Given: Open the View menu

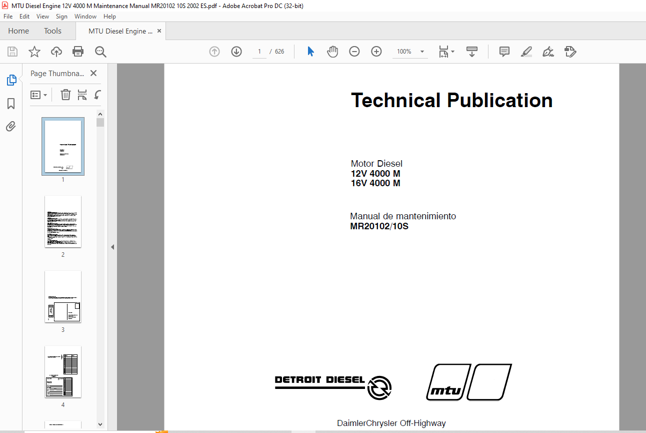Looking at the screenshot, I should (43, 17).
